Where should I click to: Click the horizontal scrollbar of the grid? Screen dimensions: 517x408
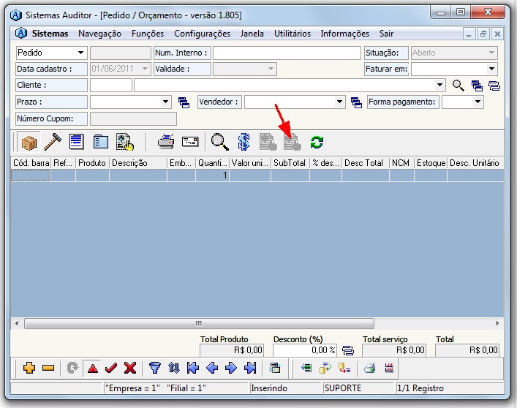pyautogui.click(x=197, y=322)
